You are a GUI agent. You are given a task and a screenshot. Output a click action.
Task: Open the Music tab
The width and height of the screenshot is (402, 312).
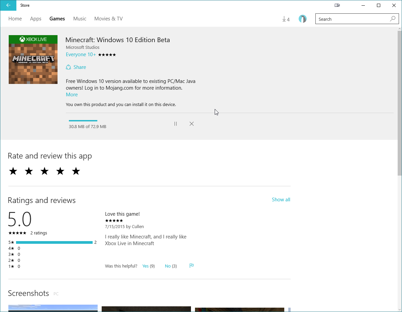pos(80,19)
